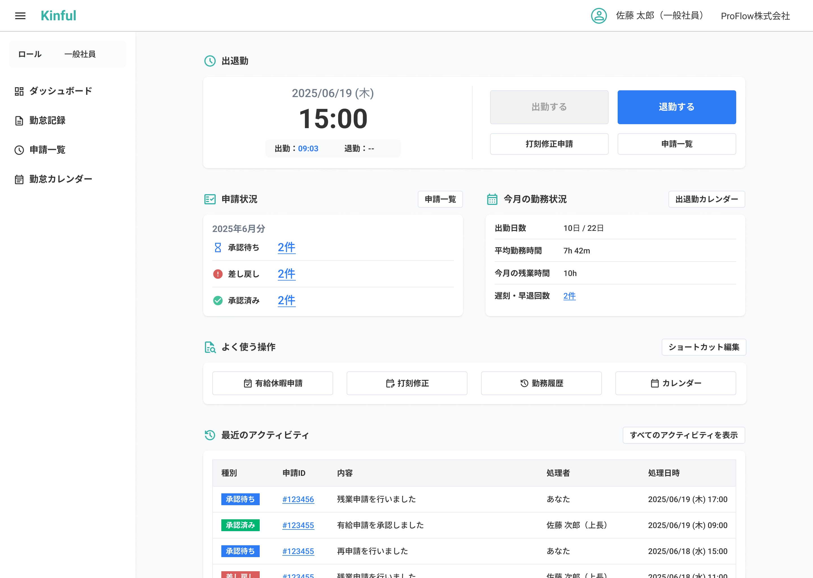The width and height of the screenshot is (813, 578).
Task: Click the ショートカット編集 button
Action: pyautogui.click(x=703, y=347)
